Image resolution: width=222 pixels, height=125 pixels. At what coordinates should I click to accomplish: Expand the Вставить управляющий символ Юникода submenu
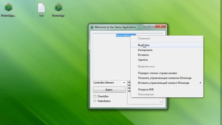coord(167,83)
